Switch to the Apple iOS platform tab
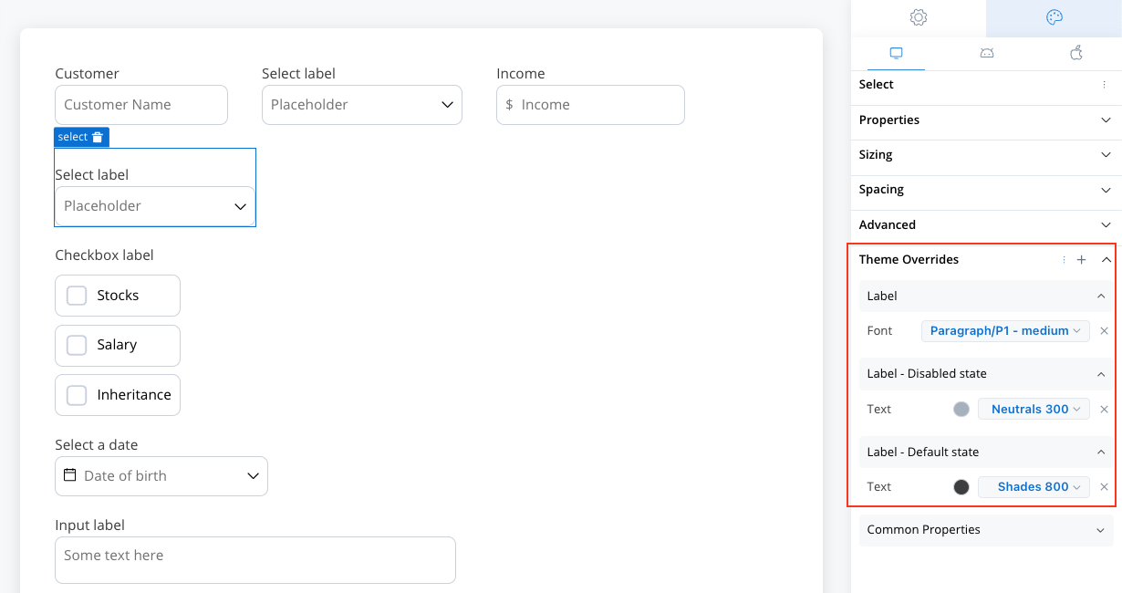Screen dimensions: 1122x593 pos(1076,53)
